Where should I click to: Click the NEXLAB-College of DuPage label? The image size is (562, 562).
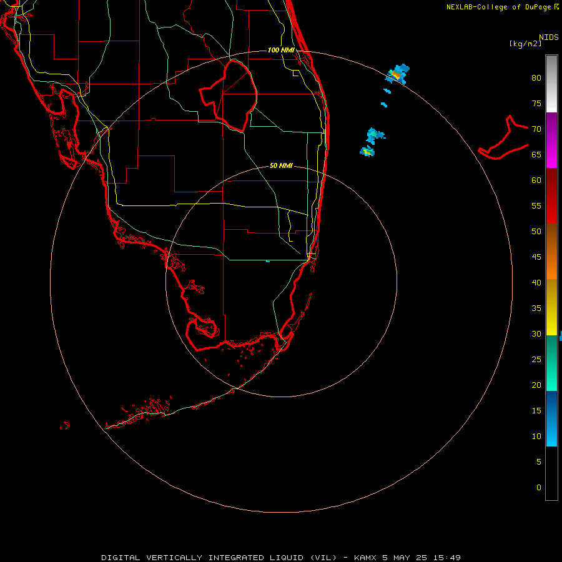pos(503,7)
